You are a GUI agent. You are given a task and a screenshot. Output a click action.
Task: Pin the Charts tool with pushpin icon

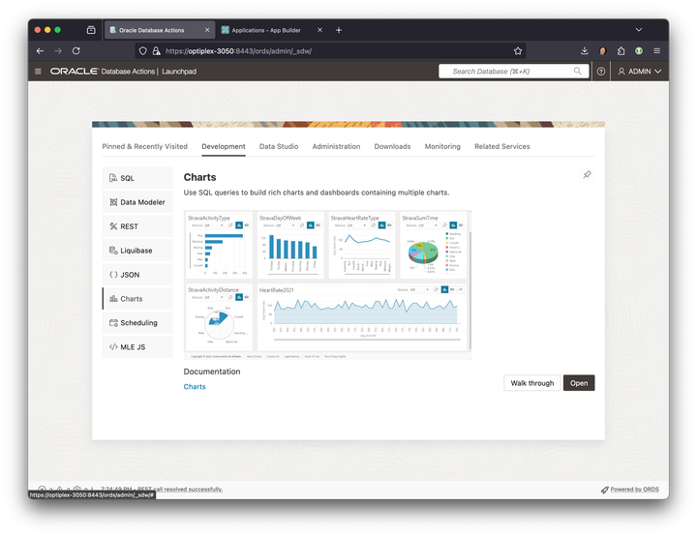click(587, 175)
